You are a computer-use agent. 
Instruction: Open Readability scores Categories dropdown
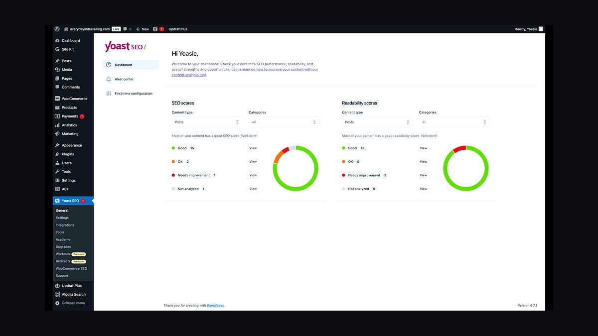454,122
